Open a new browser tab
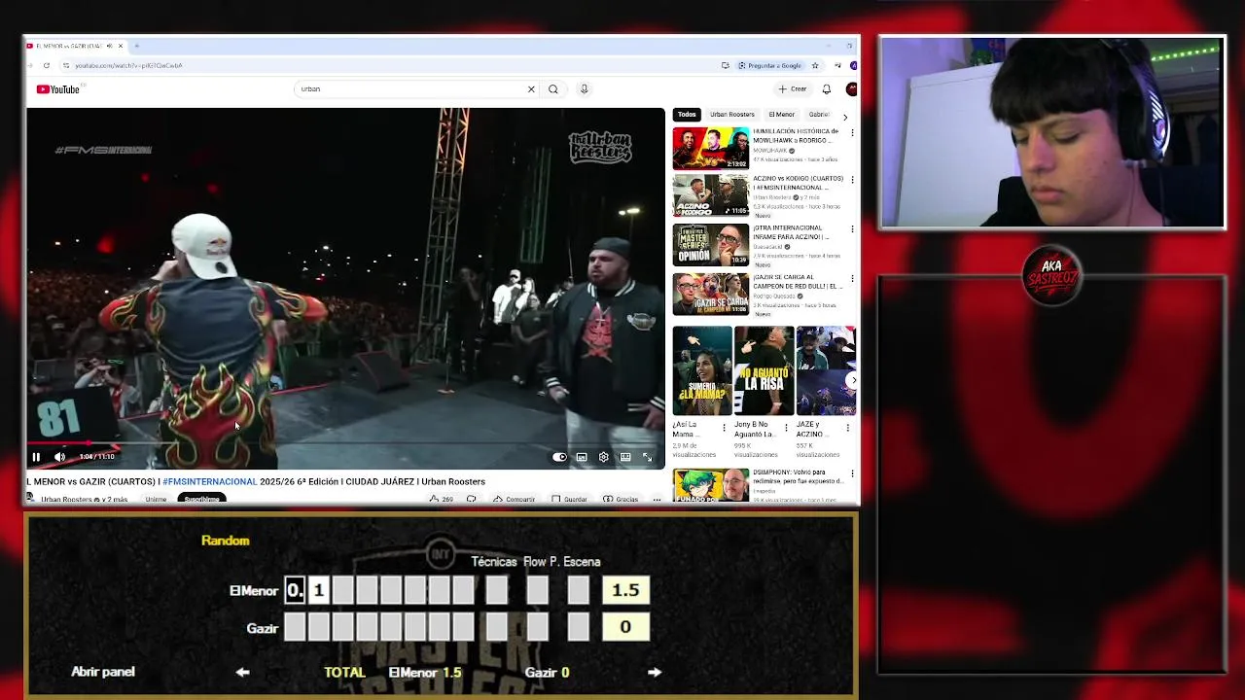The width and height of the screenshot is (1245, 700). tap(136, 46)
